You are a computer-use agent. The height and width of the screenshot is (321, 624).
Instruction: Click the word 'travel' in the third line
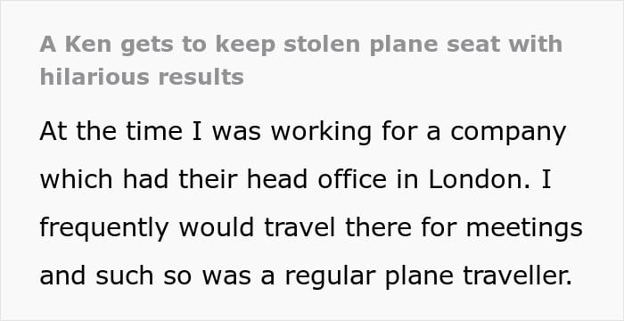point(300,227)
